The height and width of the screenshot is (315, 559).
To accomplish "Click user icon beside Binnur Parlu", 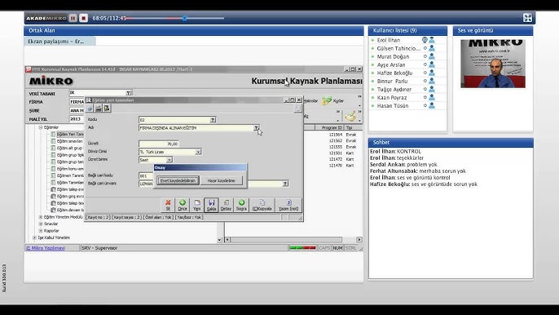I will [x=432, y=81].
